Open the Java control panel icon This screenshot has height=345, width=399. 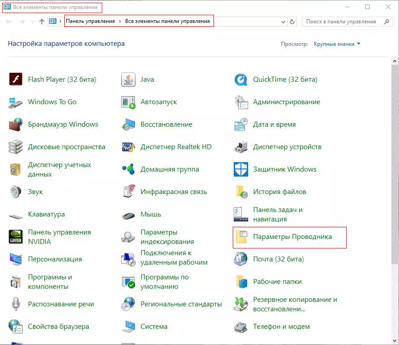[x=128, y=79]
